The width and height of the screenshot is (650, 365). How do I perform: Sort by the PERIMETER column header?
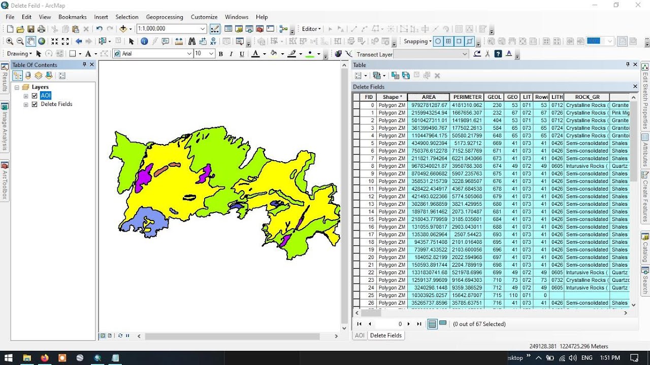[467, 97]
